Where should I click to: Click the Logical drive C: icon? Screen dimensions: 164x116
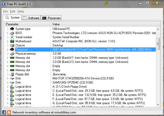coord(12,91)
